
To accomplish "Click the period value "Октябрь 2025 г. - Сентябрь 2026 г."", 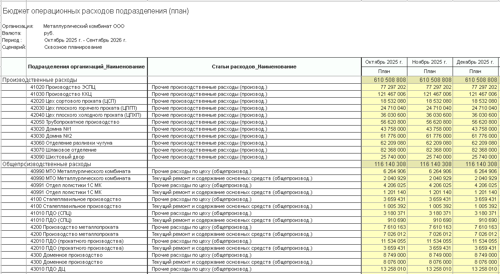I will point(85,40).
